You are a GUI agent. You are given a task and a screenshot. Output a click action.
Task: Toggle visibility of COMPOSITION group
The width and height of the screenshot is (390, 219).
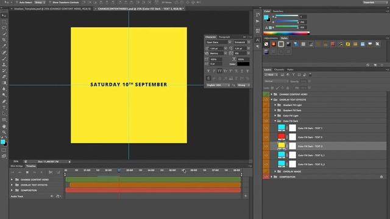click(x=266, y=177)
